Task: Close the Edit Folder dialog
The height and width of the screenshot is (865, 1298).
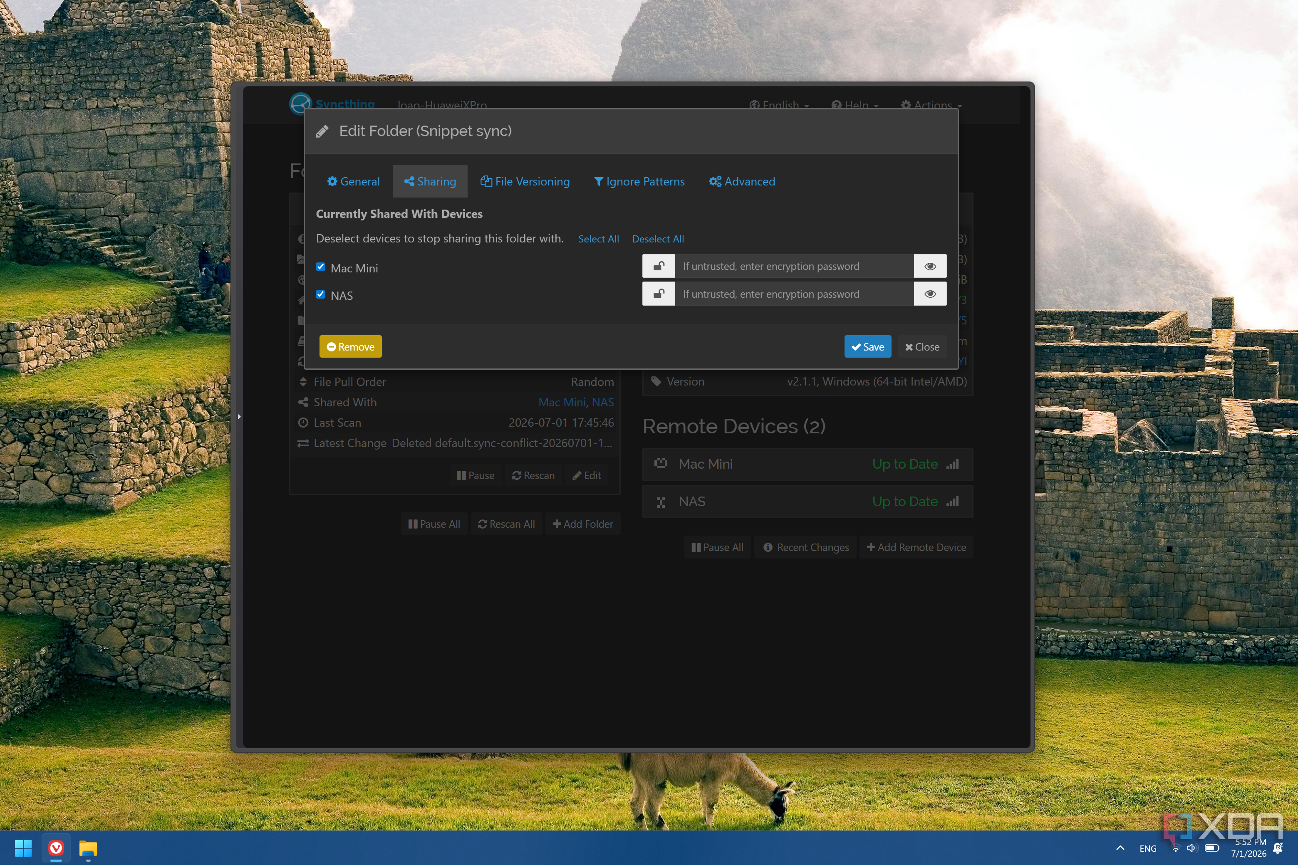Action: 921,346
